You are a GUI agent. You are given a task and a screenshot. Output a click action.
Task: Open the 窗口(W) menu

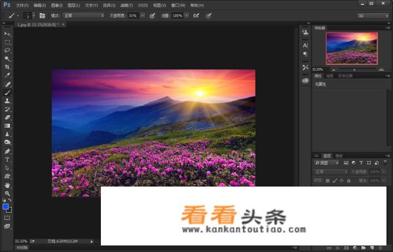[178, 5]
